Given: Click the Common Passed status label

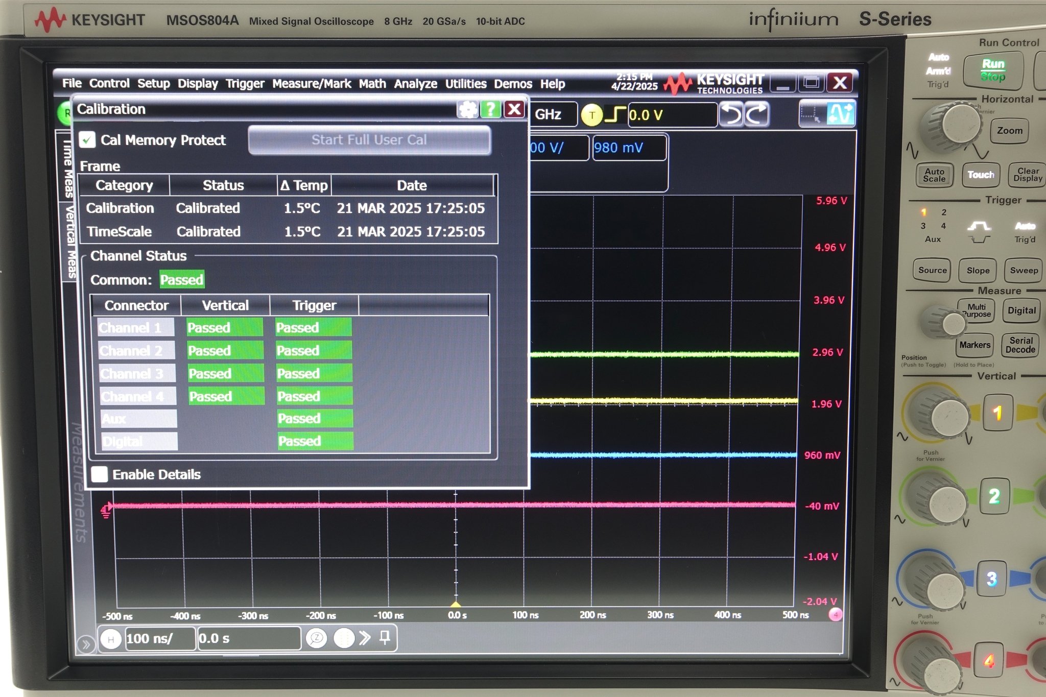Looking at the screenshot, I should click(x=182, y=279).
